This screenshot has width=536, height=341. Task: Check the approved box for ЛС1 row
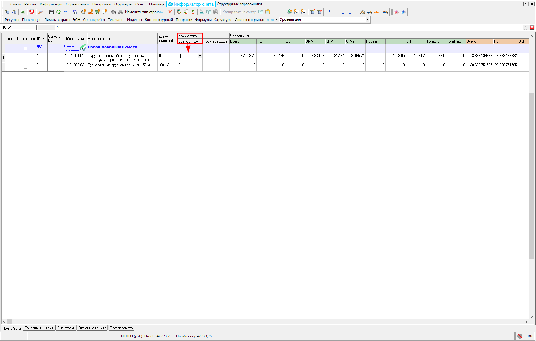point(25,49)
